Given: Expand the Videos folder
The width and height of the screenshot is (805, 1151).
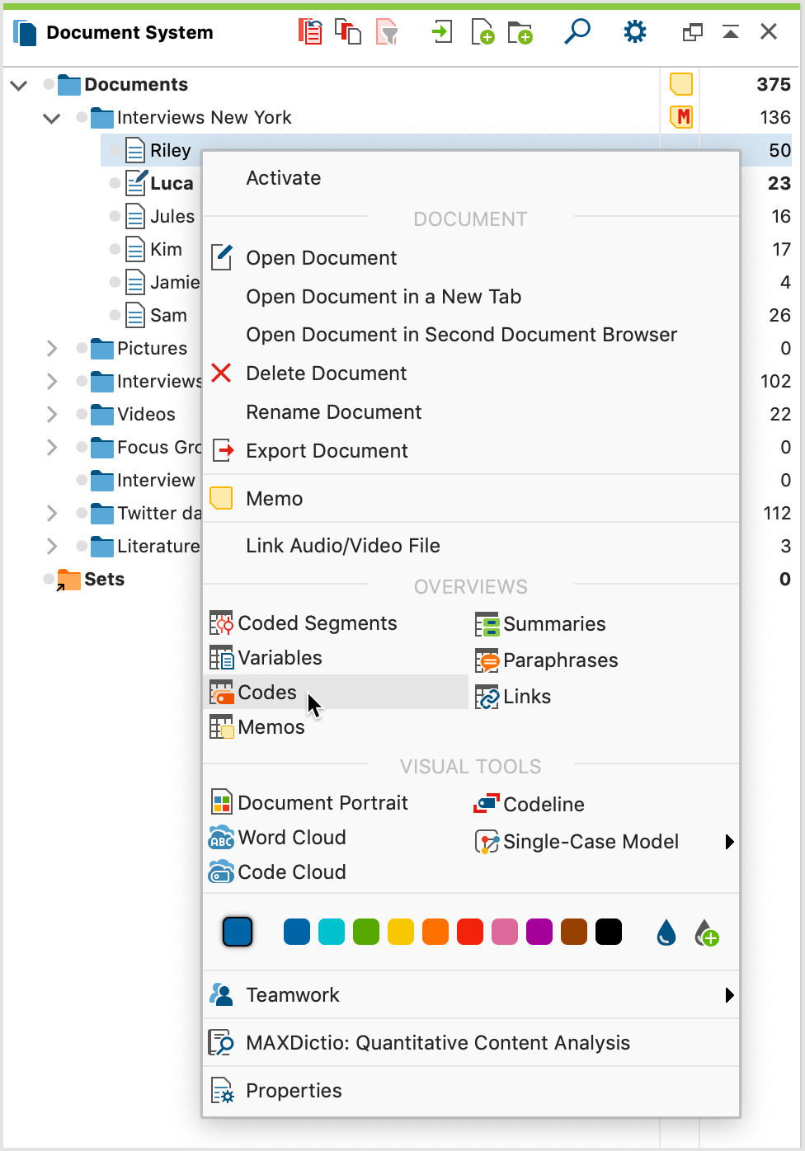Looking at the screenshot, I should (x=52, y=414).
